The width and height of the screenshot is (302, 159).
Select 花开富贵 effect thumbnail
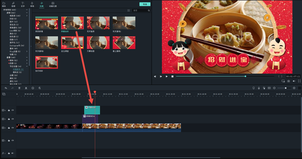coord(98,23)
